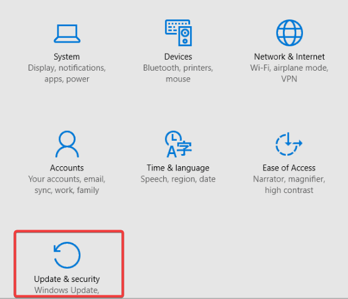Open the Ease of Access title label

pos(289,168)
